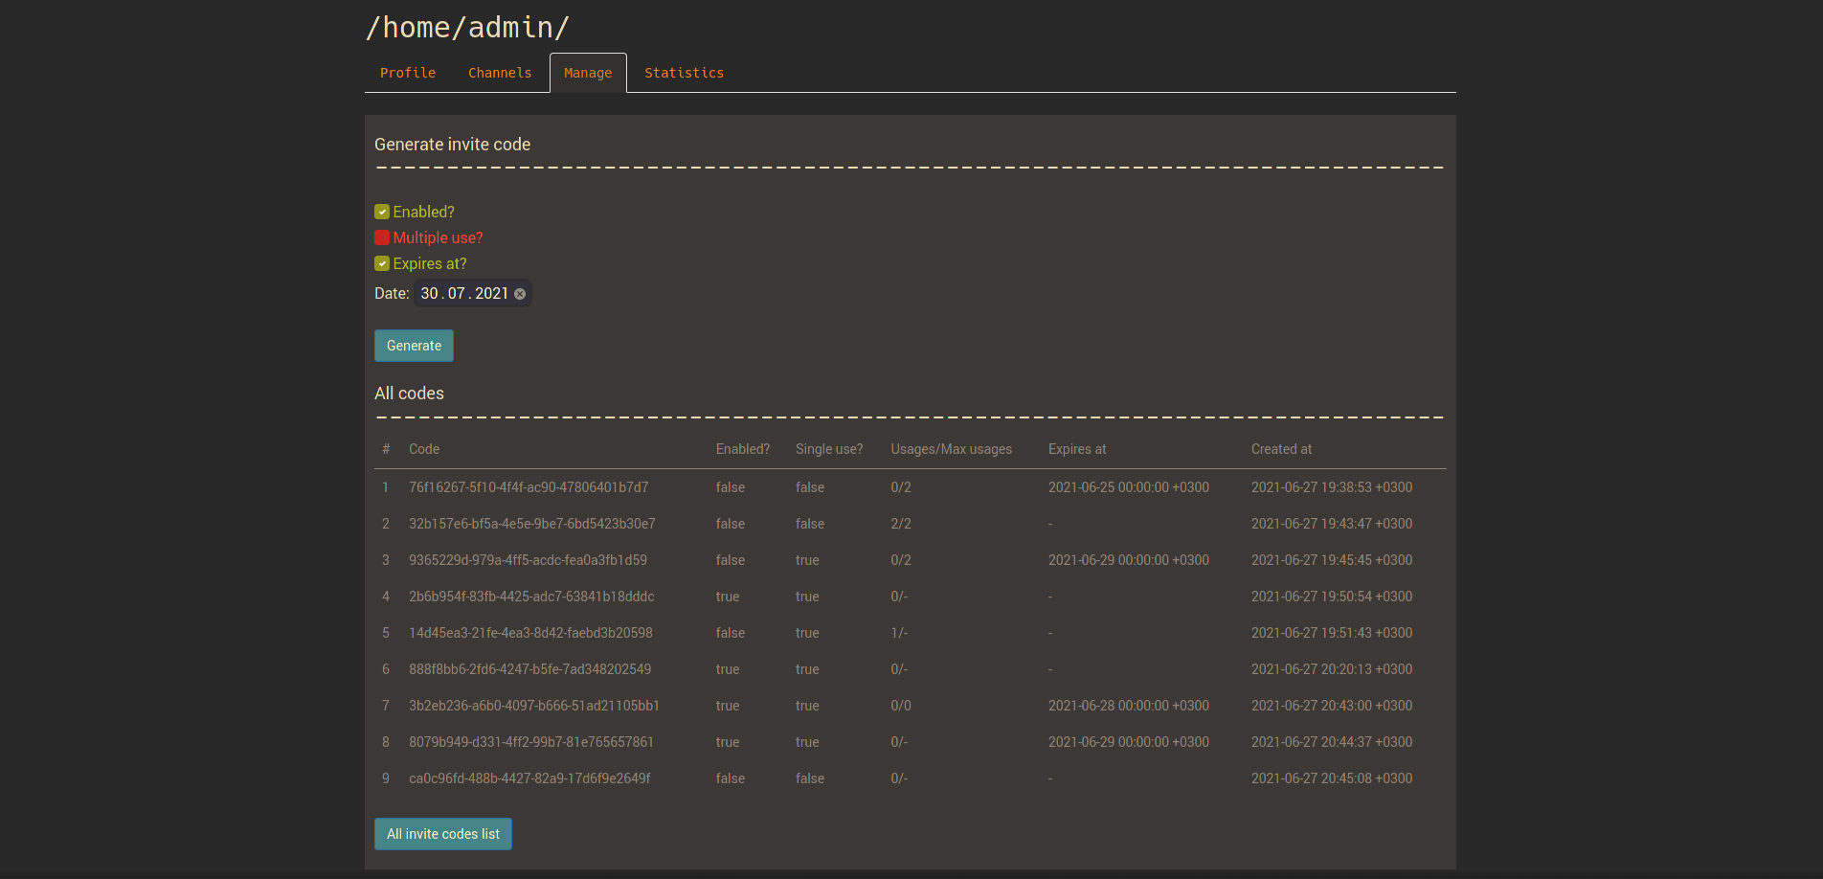Click created time 2021-06-27 19:38:53 +0300
Screen dimensions: 1823x879
(1332, 487)
